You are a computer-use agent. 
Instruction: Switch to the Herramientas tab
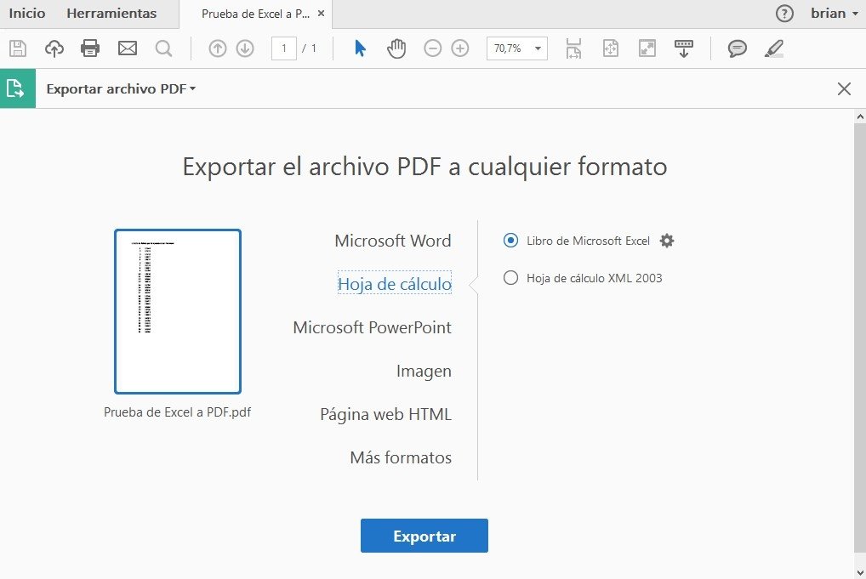click(x=111, y=14)
